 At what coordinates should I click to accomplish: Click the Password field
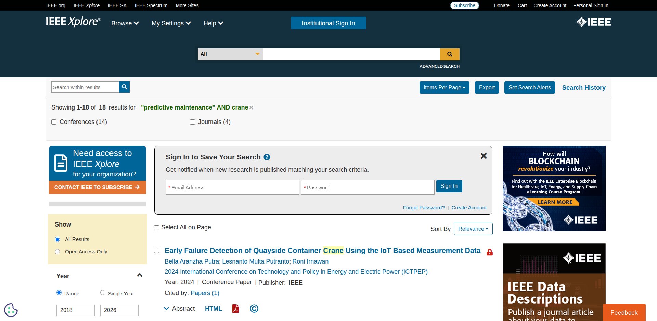(x=368, y=188)
